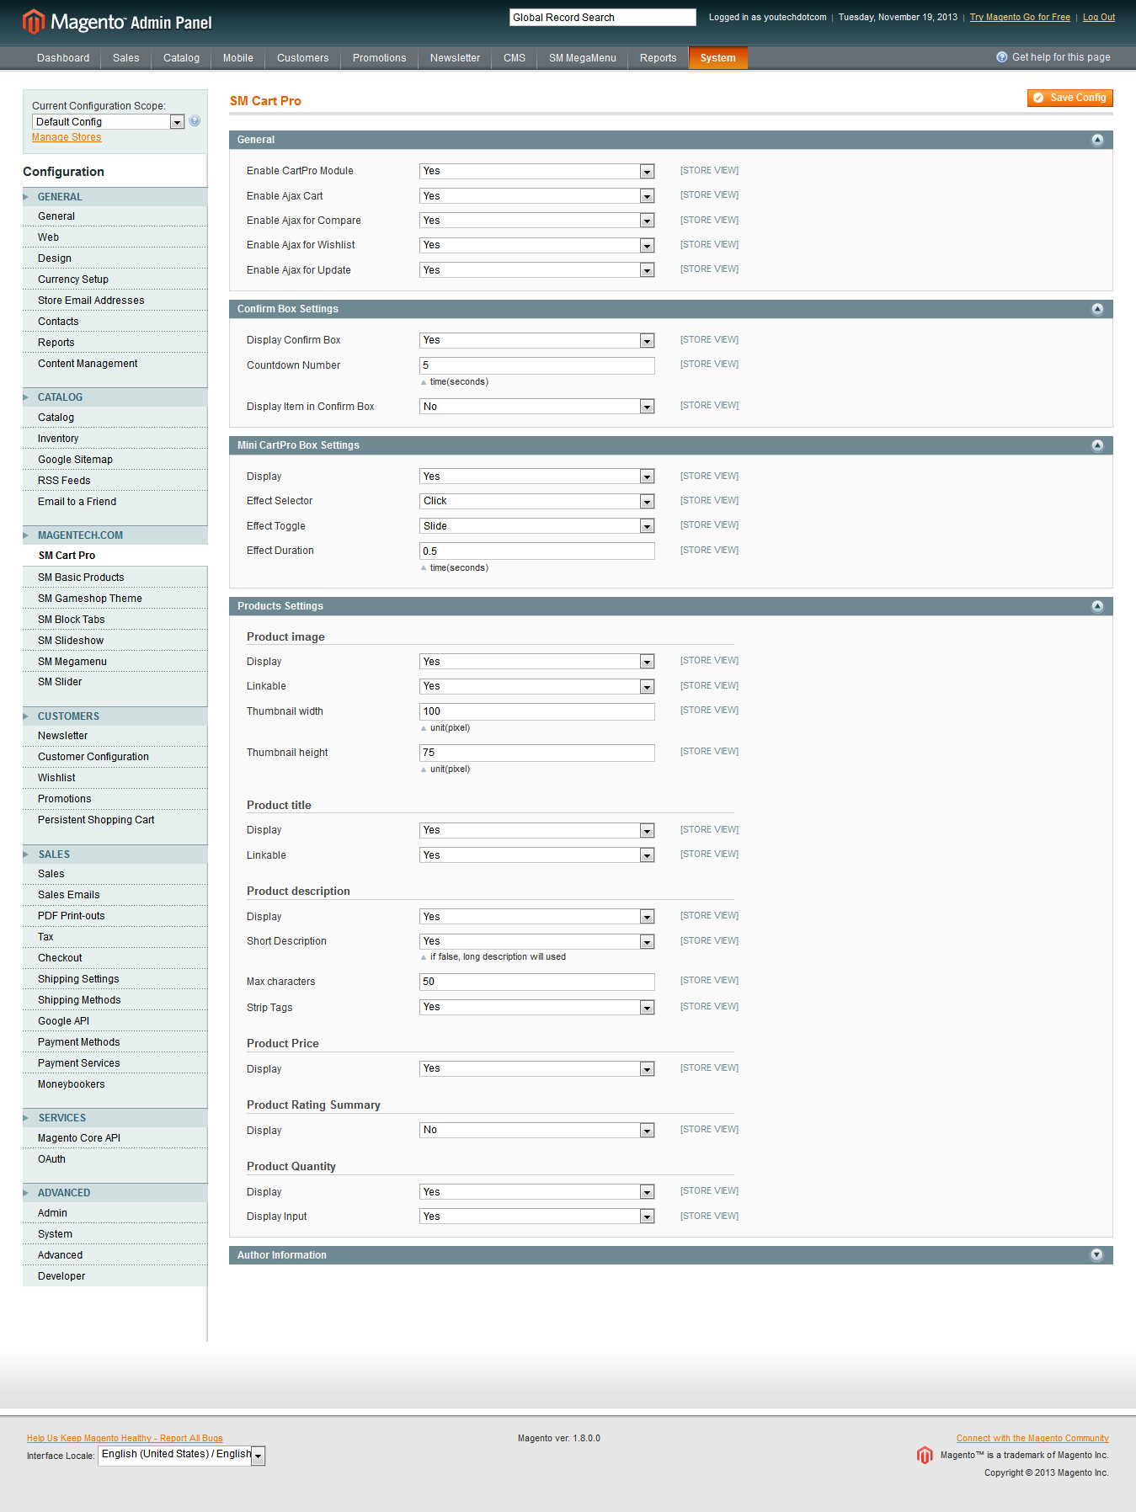
Task: Open the Strip Tags dropdown
Action: click(537, 1007)
